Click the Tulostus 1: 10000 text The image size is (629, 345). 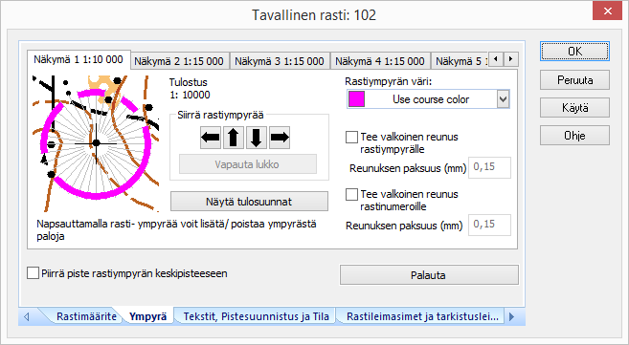click(x=190, y=89)
